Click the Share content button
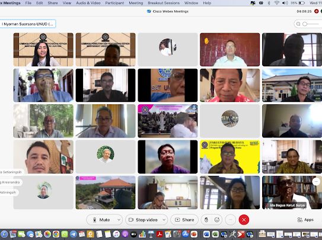Screen dimensions: 322x240 coord(184,220)
